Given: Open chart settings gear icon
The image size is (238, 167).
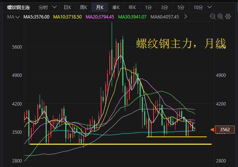Looking at the screenshot, I should click(228, 16).
